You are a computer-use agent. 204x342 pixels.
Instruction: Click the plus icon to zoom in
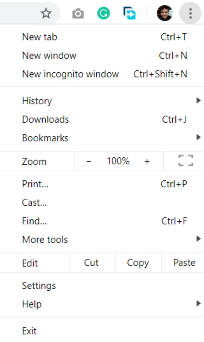(x=147, y=161)
